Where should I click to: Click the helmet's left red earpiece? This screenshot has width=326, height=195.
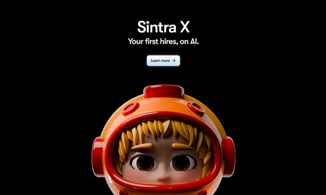point(98,157)
